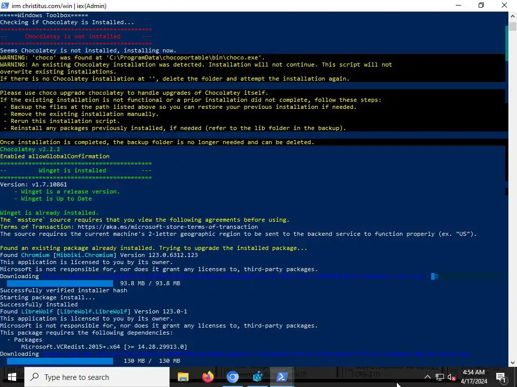Viewport: 517px width, 387px height.
Task: Click 'Seems Chocolatey is not installed' line
Action: [x=88, y=50]
